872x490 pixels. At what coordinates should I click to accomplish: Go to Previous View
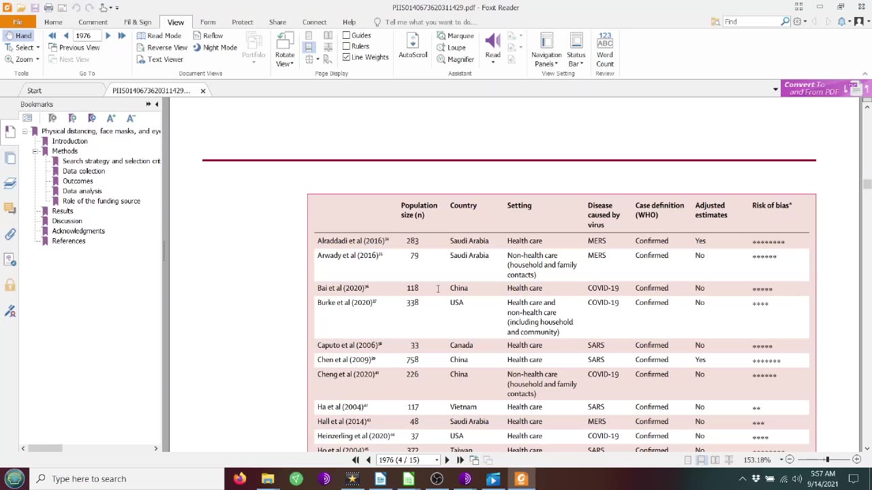pos(74,48)
